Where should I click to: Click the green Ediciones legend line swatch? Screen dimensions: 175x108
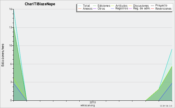[x=94, y=6]
